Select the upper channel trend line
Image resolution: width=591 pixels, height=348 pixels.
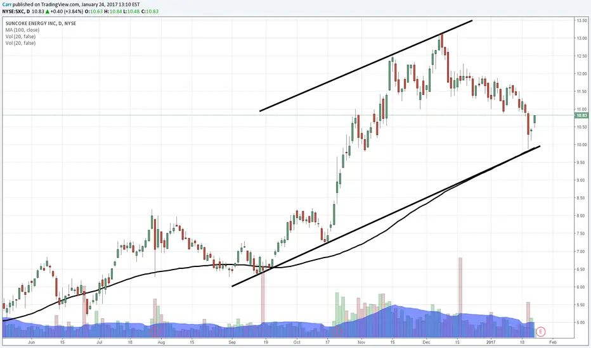coord(366,66)
